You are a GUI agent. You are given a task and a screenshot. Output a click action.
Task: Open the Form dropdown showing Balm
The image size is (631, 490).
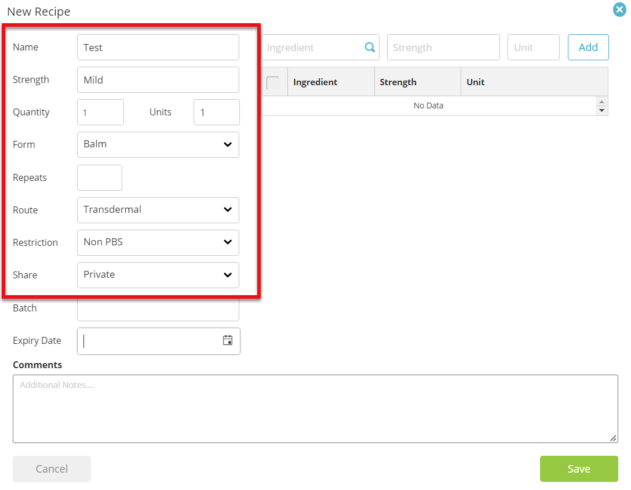click(x=158, y=144)
